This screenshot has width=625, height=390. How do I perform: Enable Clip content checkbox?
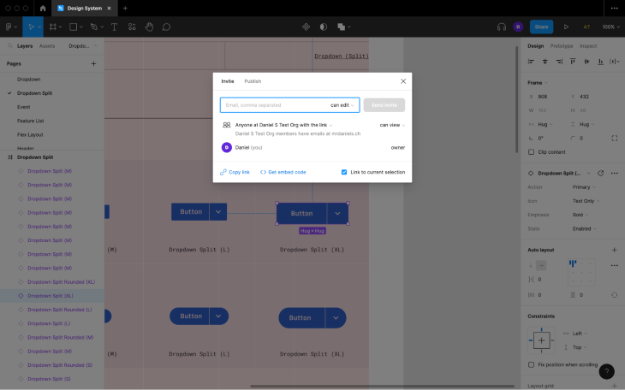531,151
